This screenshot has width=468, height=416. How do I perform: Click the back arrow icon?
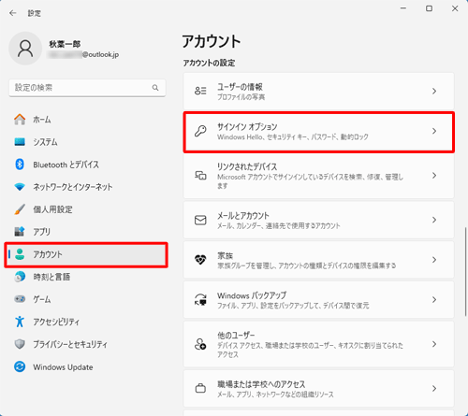[13, 13]
